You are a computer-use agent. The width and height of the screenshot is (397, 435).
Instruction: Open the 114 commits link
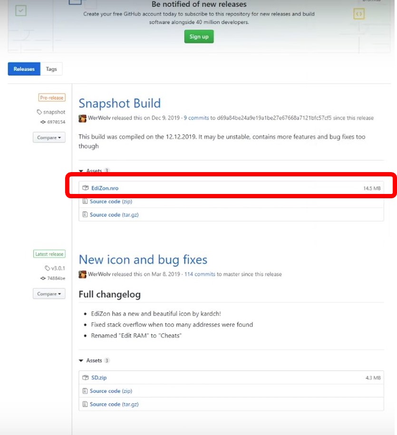(200, 274)
